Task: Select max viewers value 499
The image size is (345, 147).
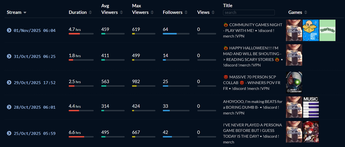Action: pos(136,56)
